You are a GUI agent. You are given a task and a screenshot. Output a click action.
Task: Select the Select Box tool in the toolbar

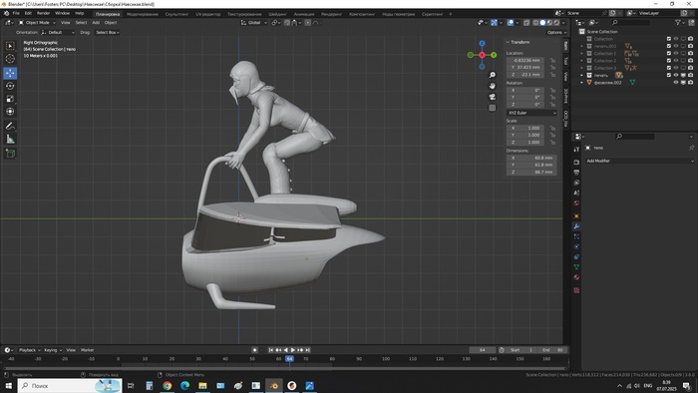coord(10,46)
